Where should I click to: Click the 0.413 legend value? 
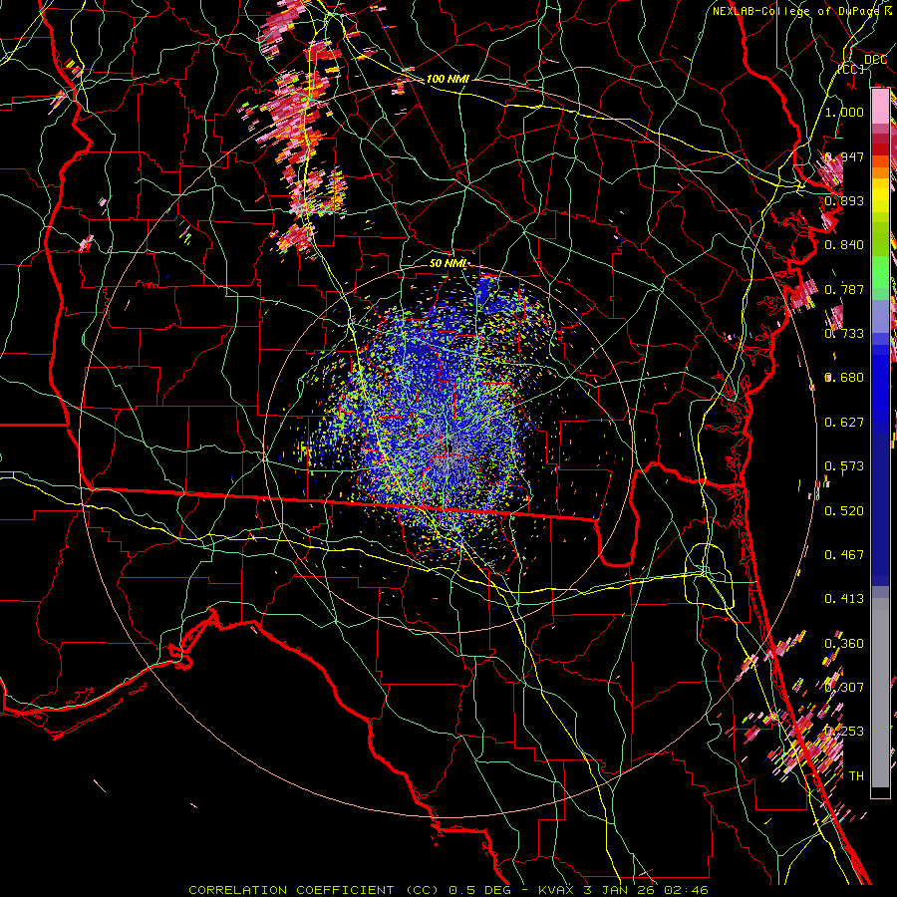844,599
